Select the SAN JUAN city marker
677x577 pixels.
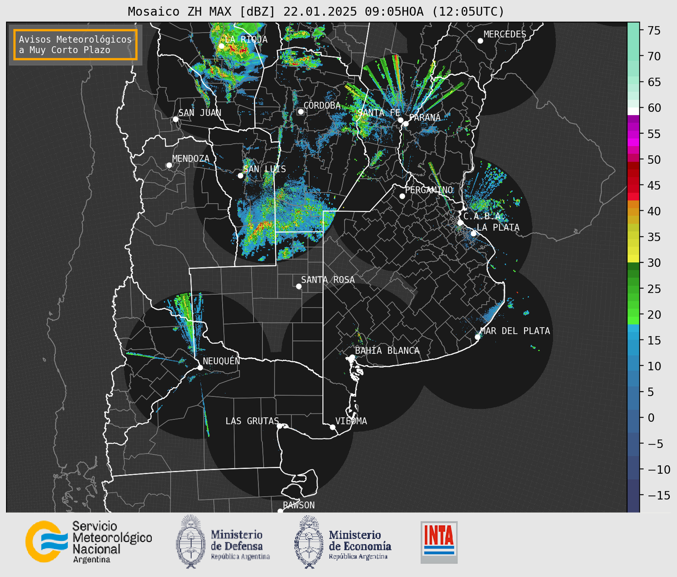click(x=175, y=119)
